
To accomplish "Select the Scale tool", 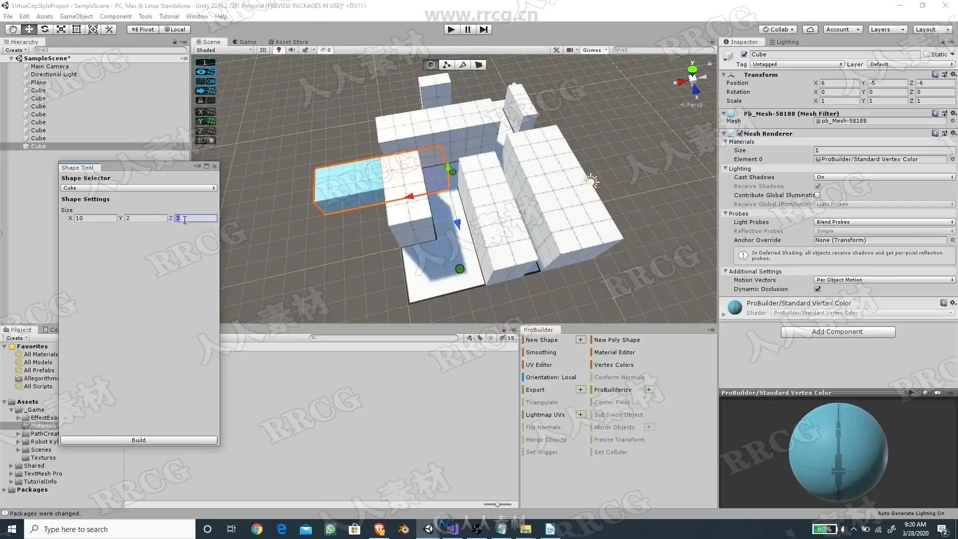I will click(61, 29).
